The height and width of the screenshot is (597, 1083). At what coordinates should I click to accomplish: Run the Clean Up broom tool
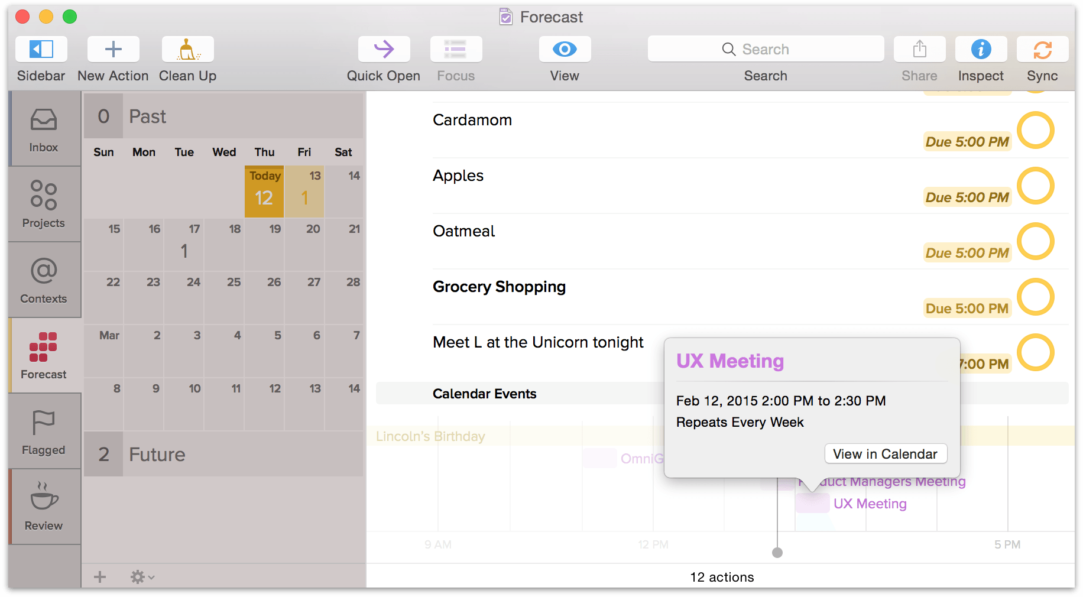[188, 49]
